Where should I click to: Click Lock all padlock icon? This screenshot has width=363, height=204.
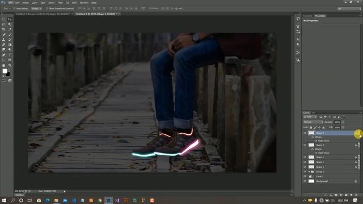pos(323,127)
